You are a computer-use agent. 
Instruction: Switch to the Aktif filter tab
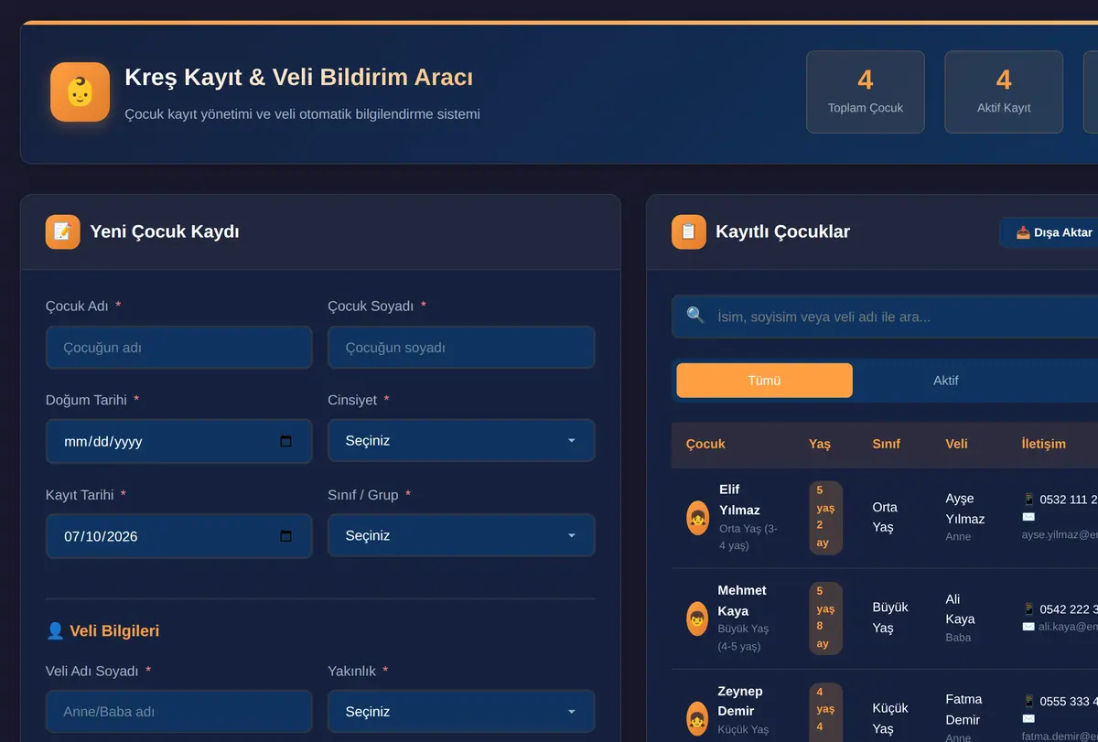945,381
